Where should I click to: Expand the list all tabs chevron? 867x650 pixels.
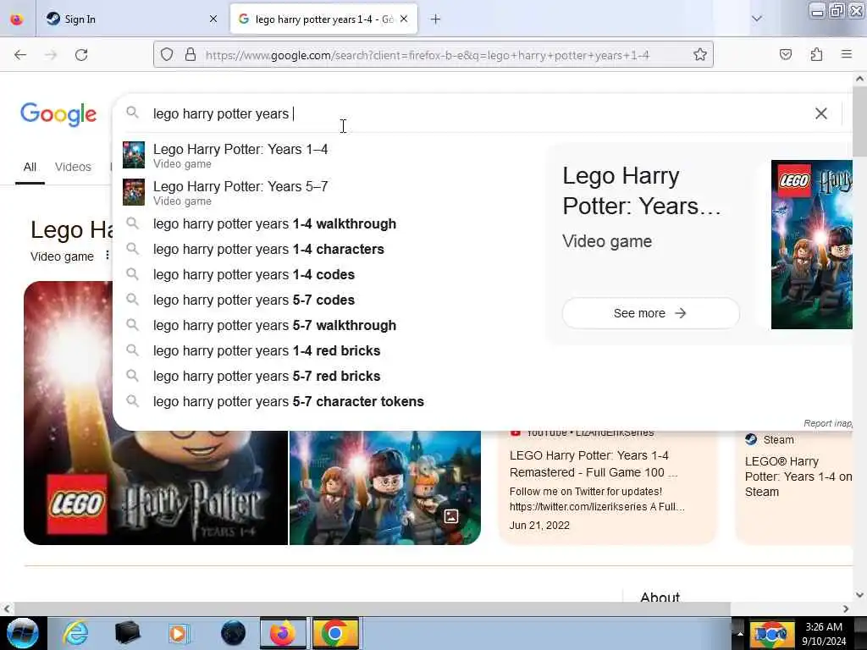[x=757, y=19]
